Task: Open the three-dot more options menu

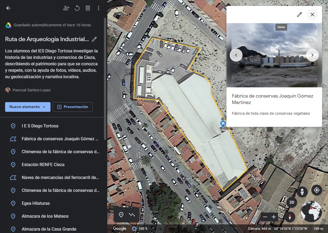Action: pyautogui.click(x=99, y=8)
